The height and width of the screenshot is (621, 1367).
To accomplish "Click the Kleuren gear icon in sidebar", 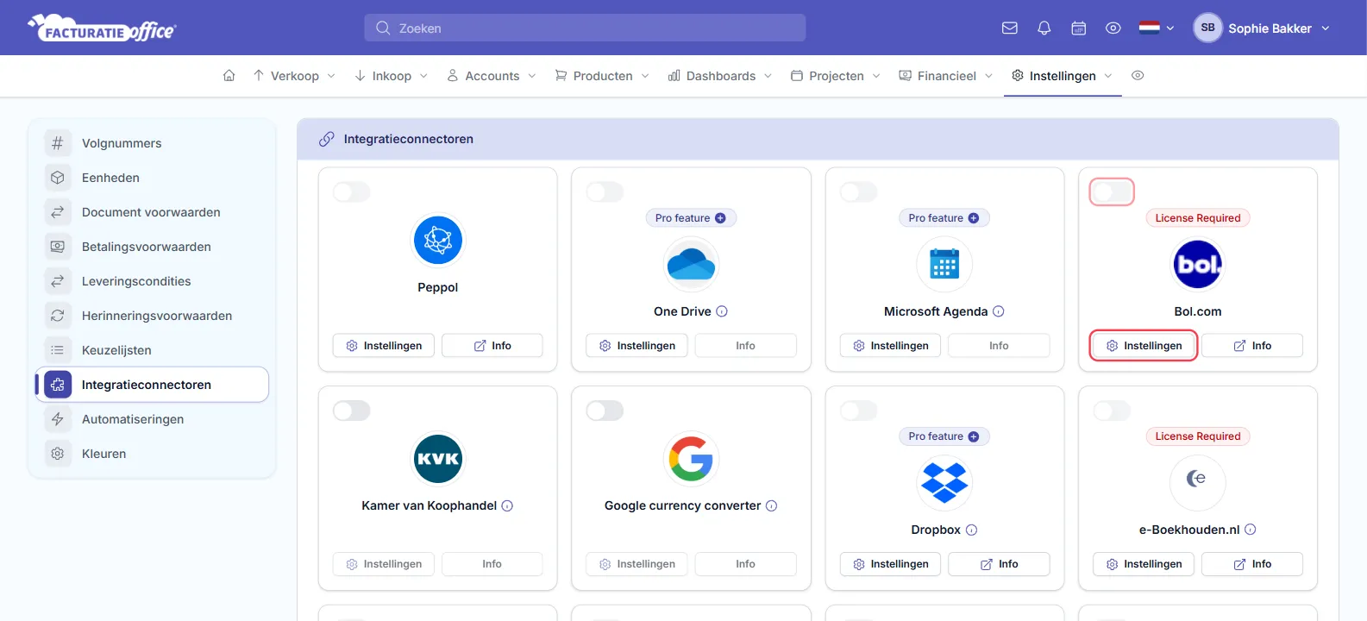I will tap(58, 454).
